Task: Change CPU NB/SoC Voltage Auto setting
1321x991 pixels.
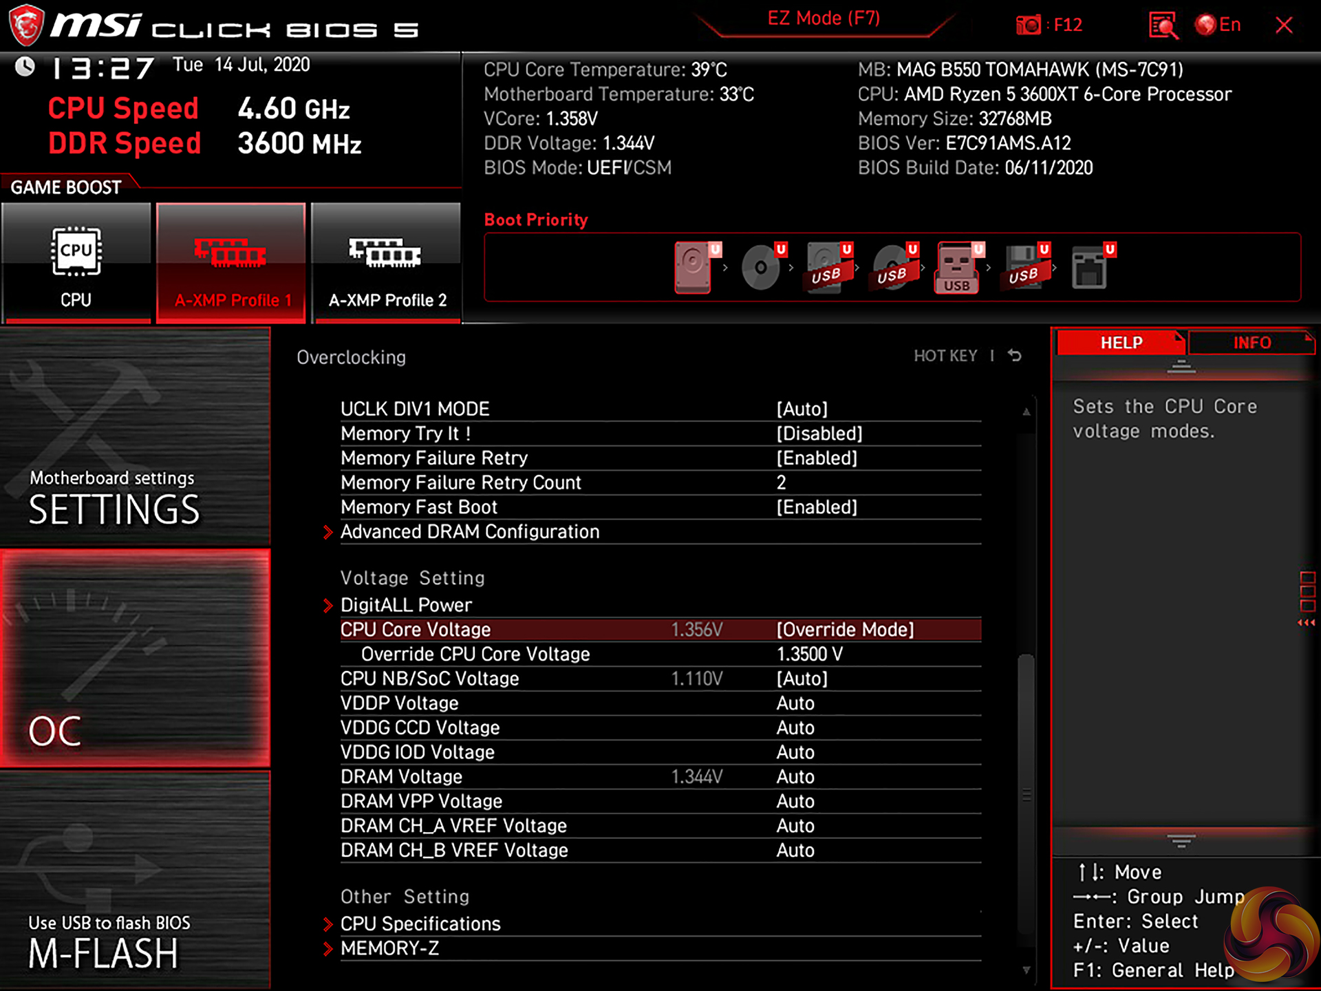Action: (x=802, y=679)
